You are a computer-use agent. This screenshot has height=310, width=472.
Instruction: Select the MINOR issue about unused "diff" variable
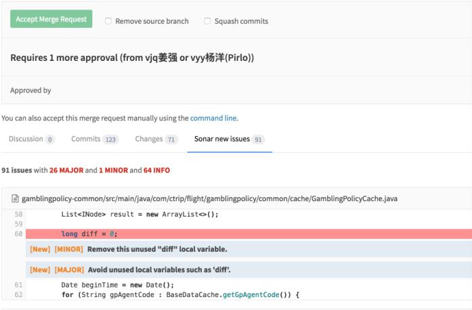click(156, 249)
